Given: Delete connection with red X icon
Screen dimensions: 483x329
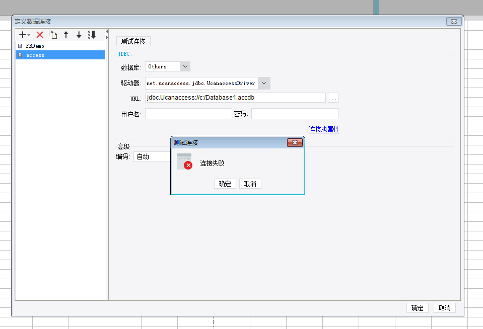Looking at the screenshot, I should (x=40, y=35).
